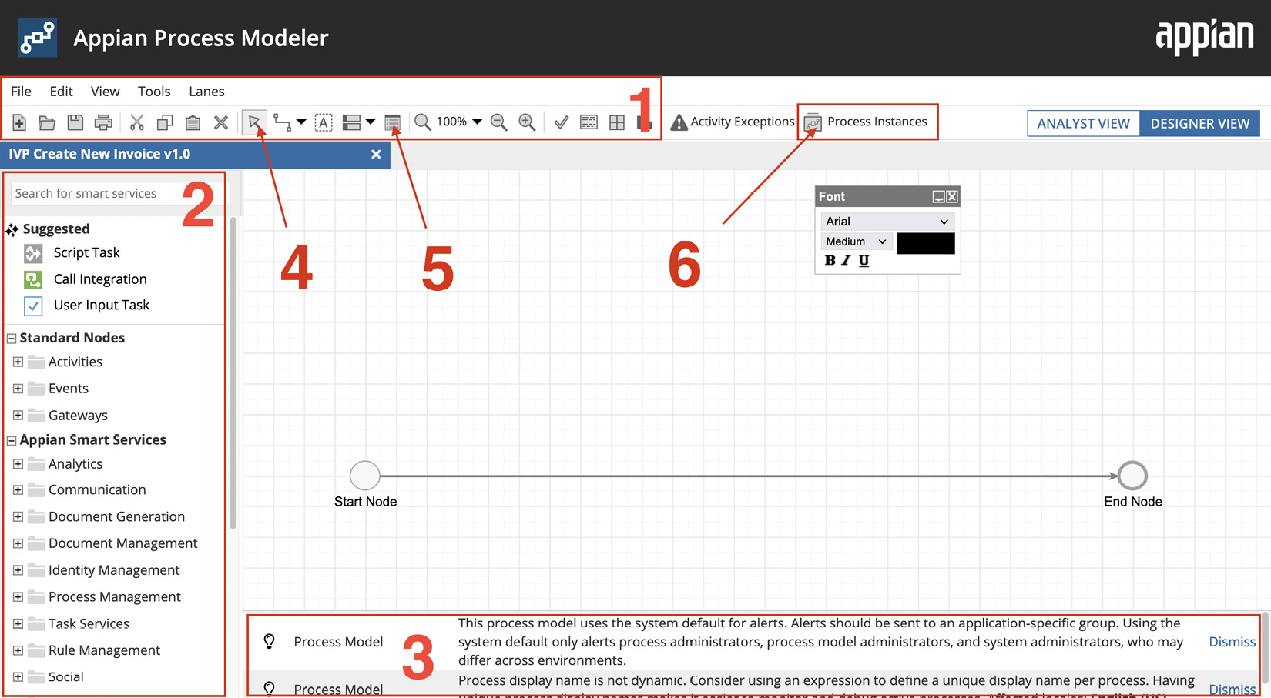
Task: Open the File menu
Action: click(x=21, y=92)
